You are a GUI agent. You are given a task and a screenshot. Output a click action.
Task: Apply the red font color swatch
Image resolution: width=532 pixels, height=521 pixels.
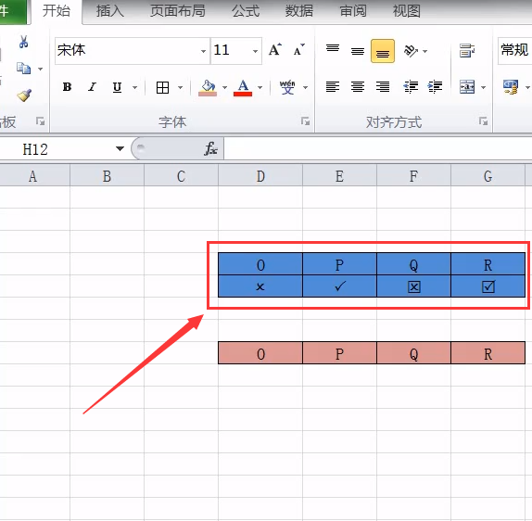[243, 87]
